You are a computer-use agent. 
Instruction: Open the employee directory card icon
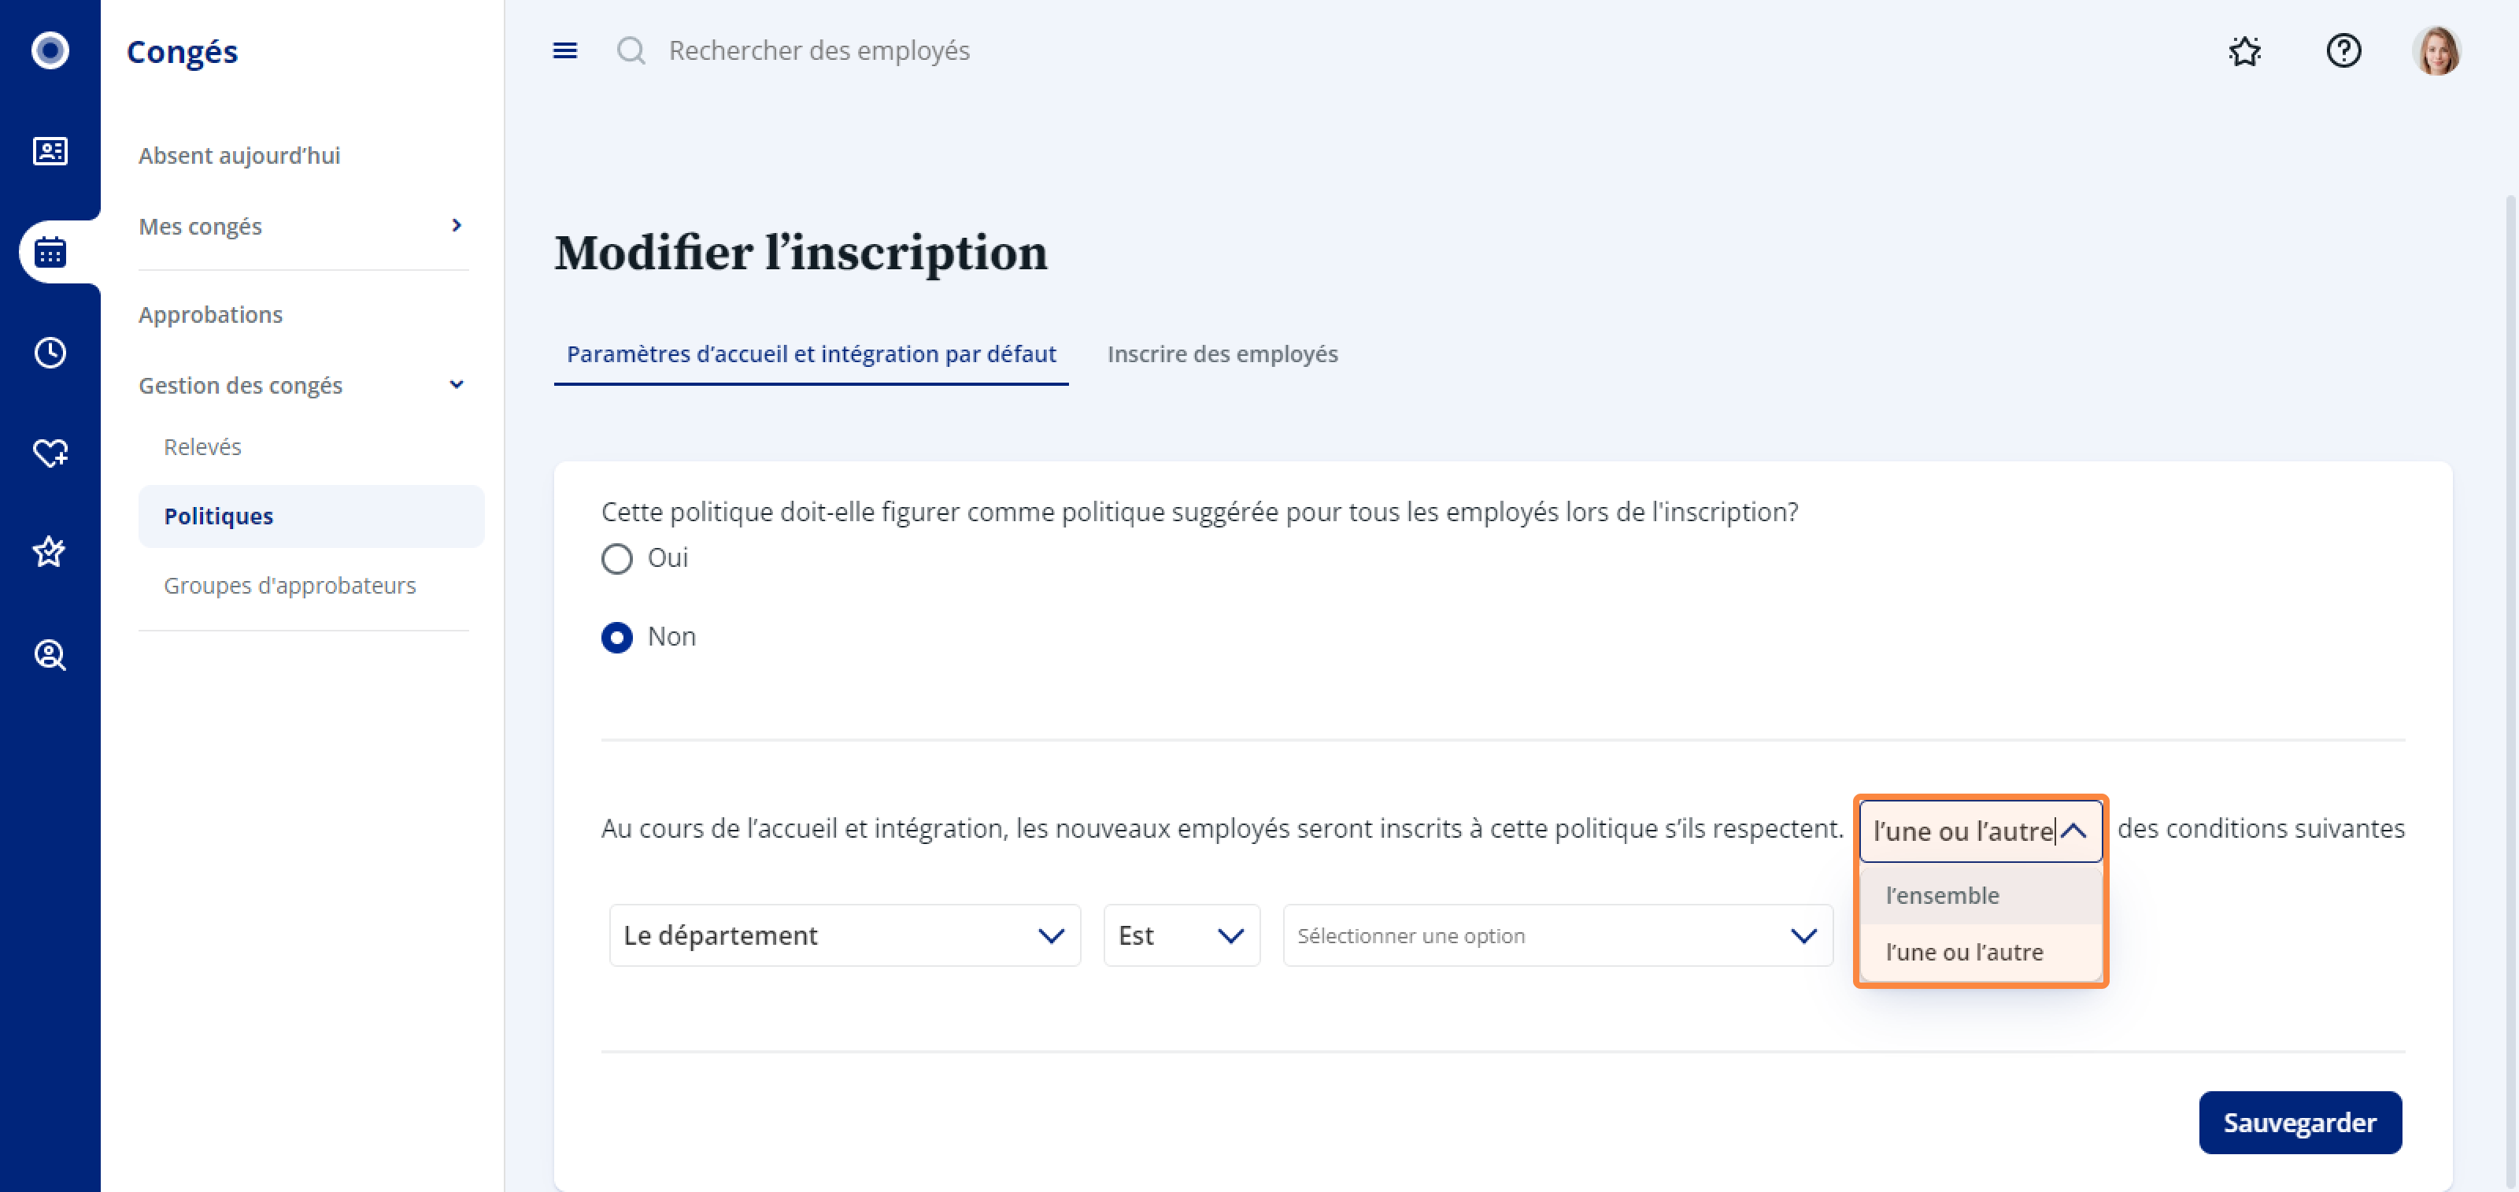tap(50, 152)
